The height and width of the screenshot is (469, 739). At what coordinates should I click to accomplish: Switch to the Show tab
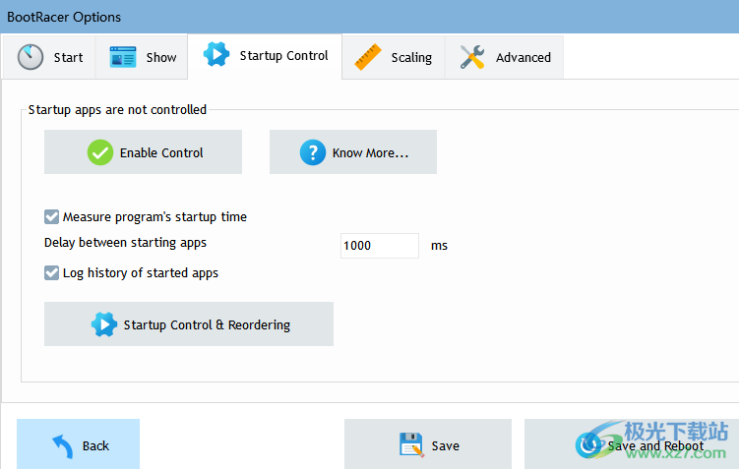tap(142, 57)
